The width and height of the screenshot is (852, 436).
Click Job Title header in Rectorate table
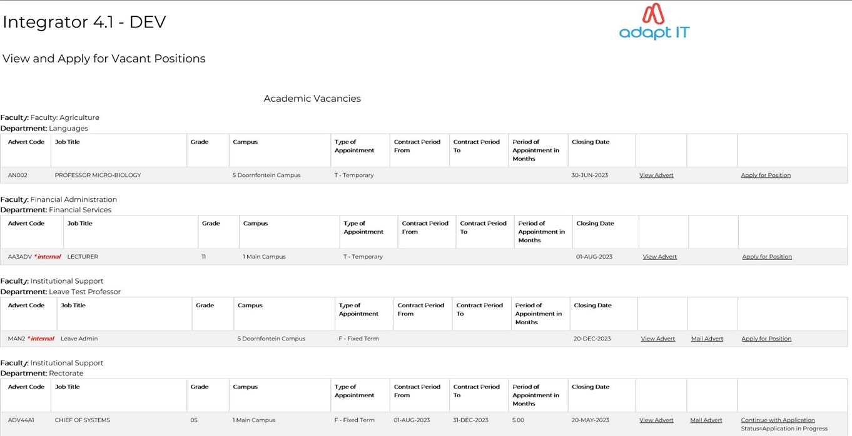click(68, 387)
